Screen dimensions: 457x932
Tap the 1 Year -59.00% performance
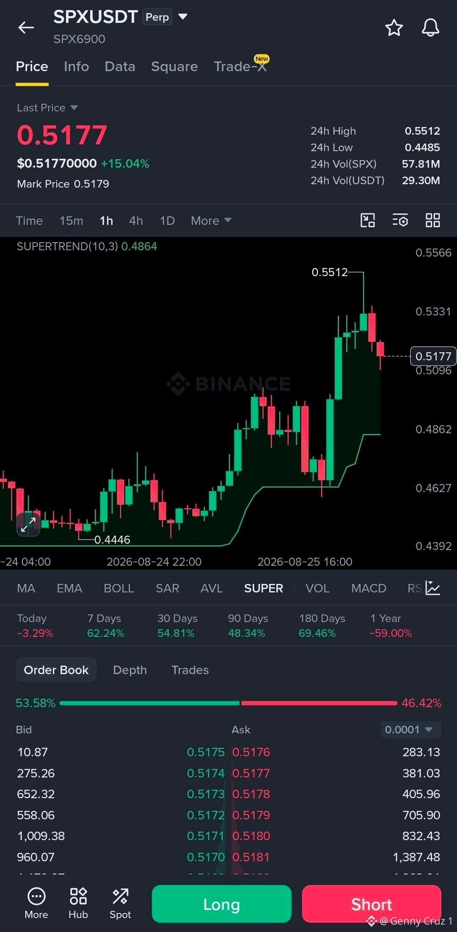coord(390,625)
